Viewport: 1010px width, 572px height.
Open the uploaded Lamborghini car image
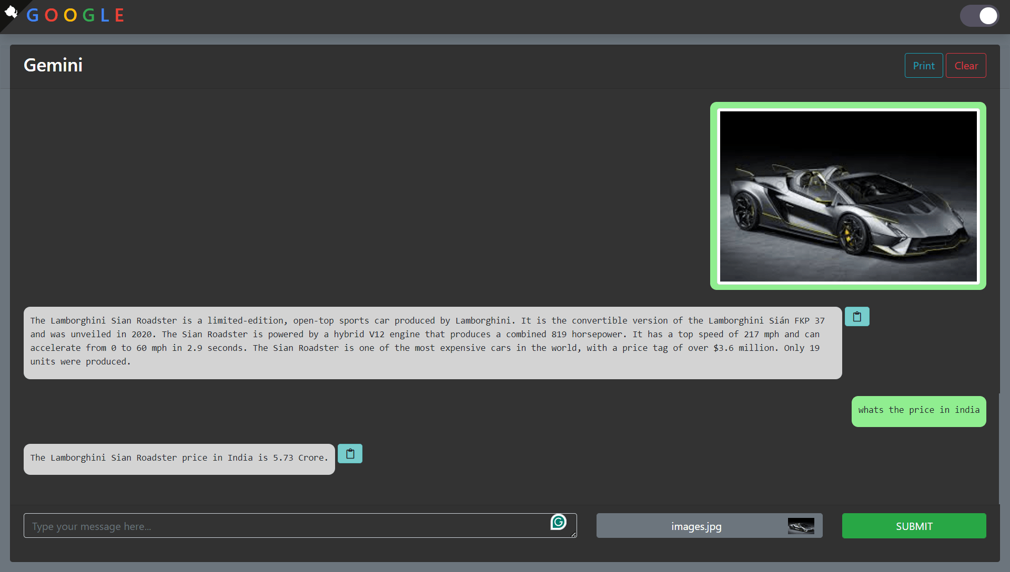(x=848, y=196)
